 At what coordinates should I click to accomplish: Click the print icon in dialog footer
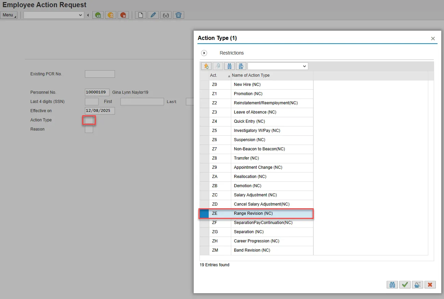(x=417, y=285)
